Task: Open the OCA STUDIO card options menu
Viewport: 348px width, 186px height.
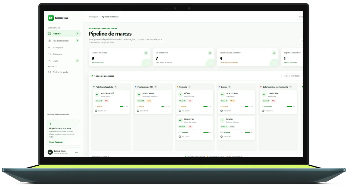Action: (x=253, y=93)
